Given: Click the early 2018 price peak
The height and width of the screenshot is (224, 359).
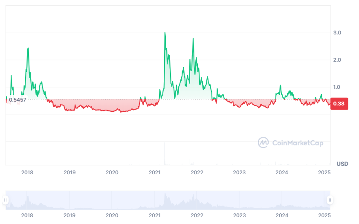Looking at the screenshot, I should [28, 48].
